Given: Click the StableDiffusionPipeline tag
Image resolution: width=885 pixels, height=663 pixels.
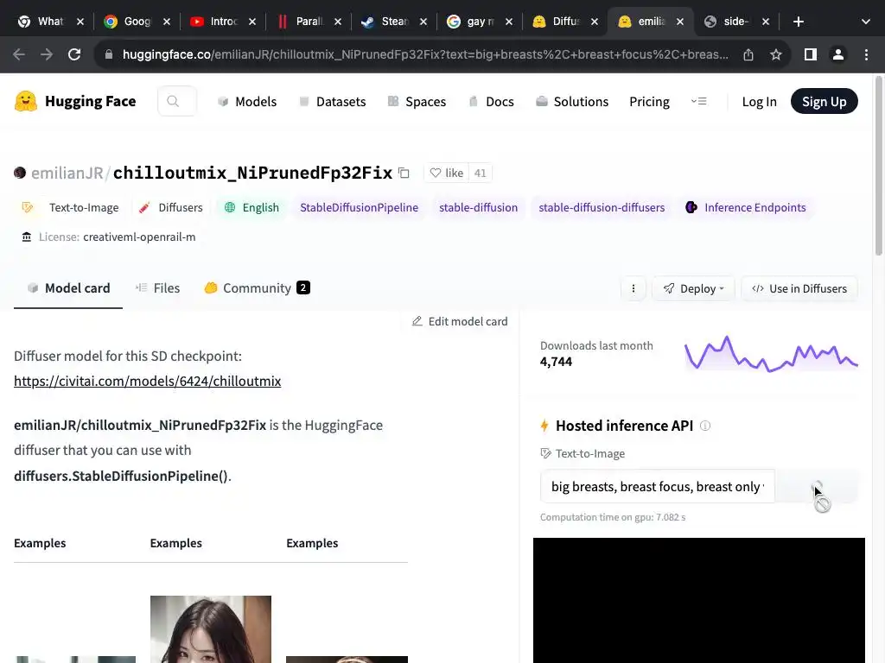Looking at the screenshot, I should [x=359, y=207].
